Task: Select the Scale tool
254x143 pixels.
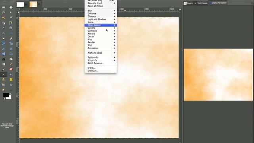Action: click(11, 44)
